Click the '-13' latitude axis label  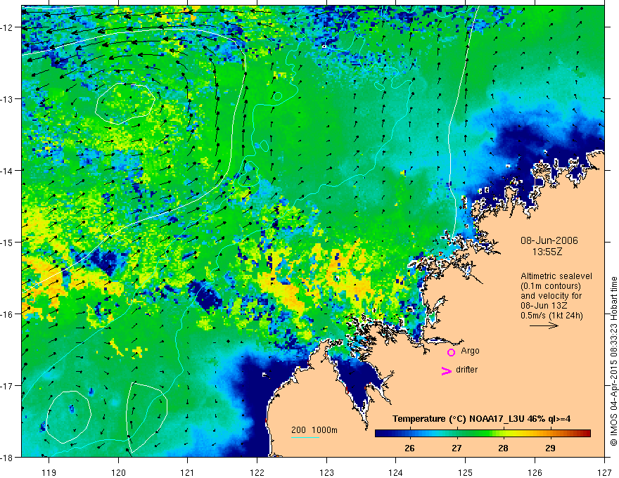point(8,98)
